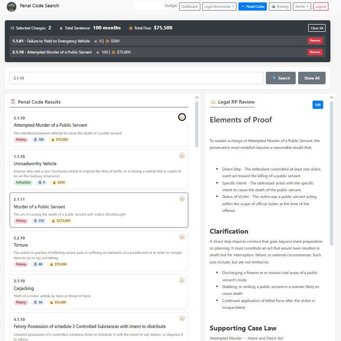Open the Admin dropdown menu
Screen dimensions: 341x341
point(302,7)
